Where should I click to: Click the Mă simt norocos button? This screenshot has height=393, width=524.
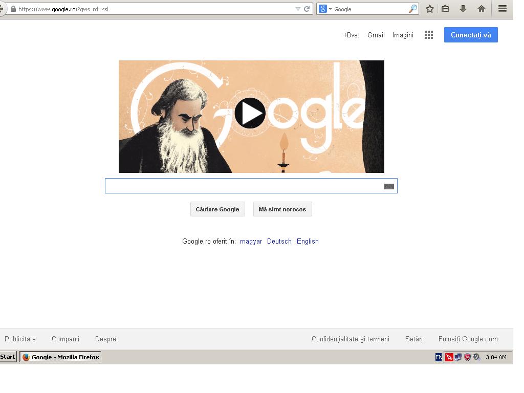(282, 209)
